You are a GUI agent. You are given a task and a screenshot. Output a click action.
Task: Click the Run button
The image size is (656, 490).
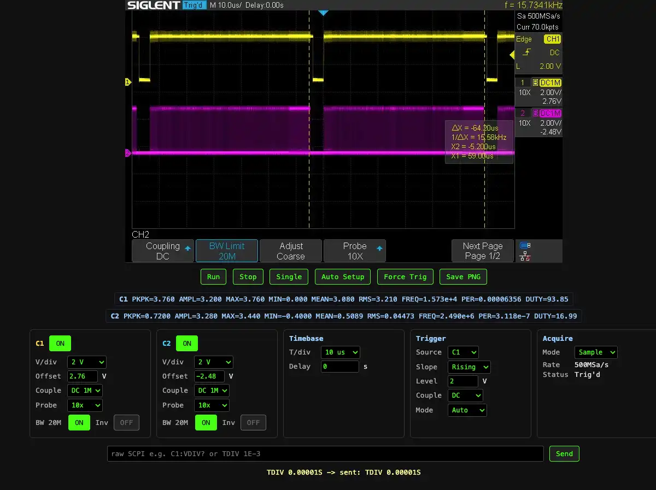[x=213, y=276]
